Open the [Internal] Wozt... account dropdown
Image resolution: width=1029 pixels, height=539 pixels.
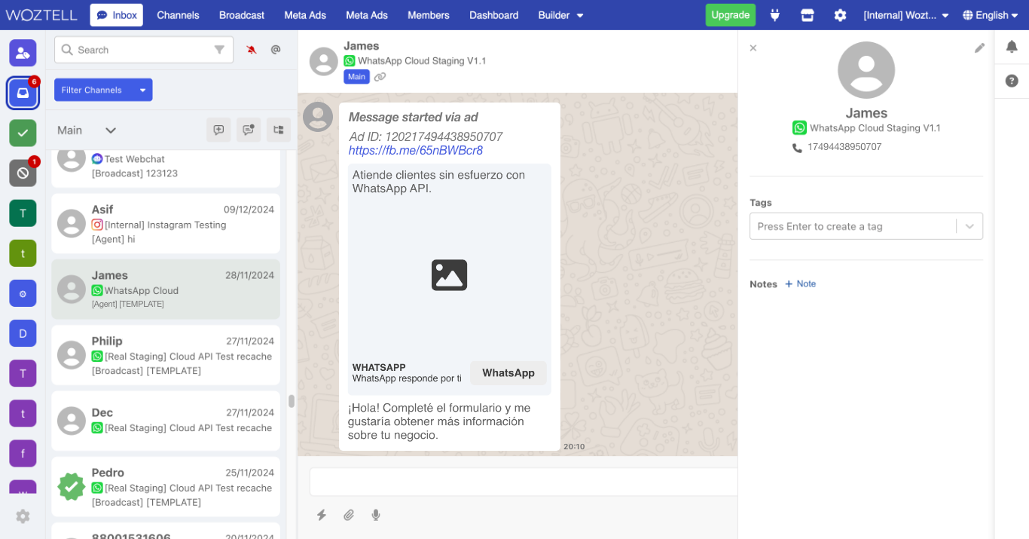tap(905, 15)
